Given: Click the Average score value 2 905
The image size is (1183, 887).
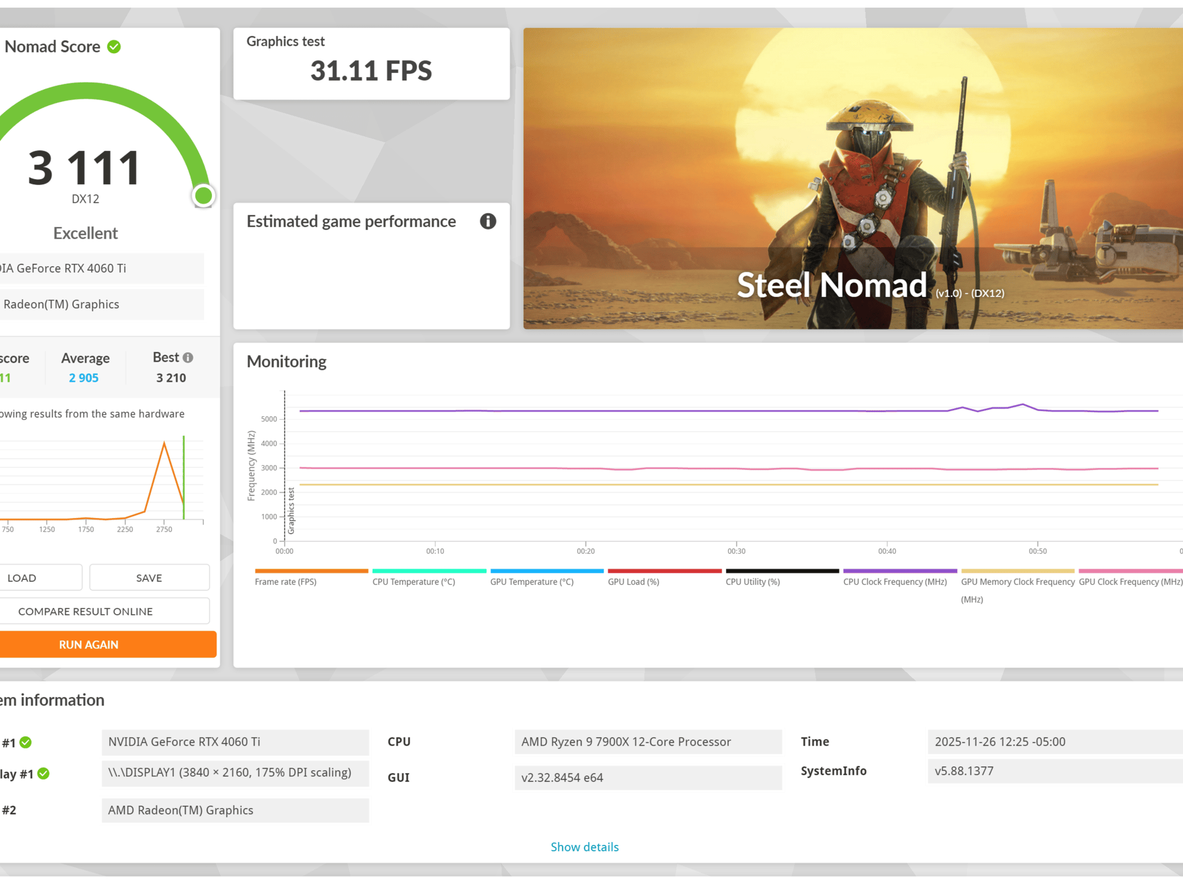Looking at the screenshot, I should 84,378.
